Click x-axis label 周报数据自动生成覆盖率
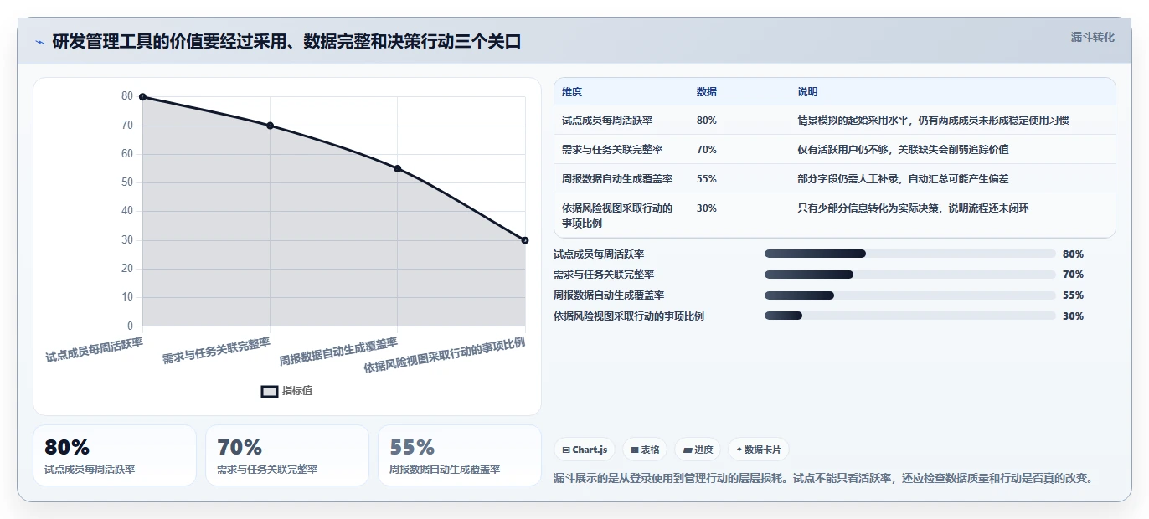The image size is (1149, 519). 338,352
